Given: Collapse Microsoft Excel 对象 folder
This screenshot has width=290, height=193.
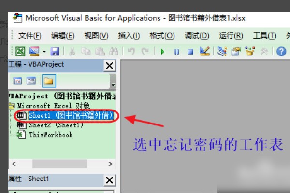Looking at the screenshot, I should coord(12,106).
